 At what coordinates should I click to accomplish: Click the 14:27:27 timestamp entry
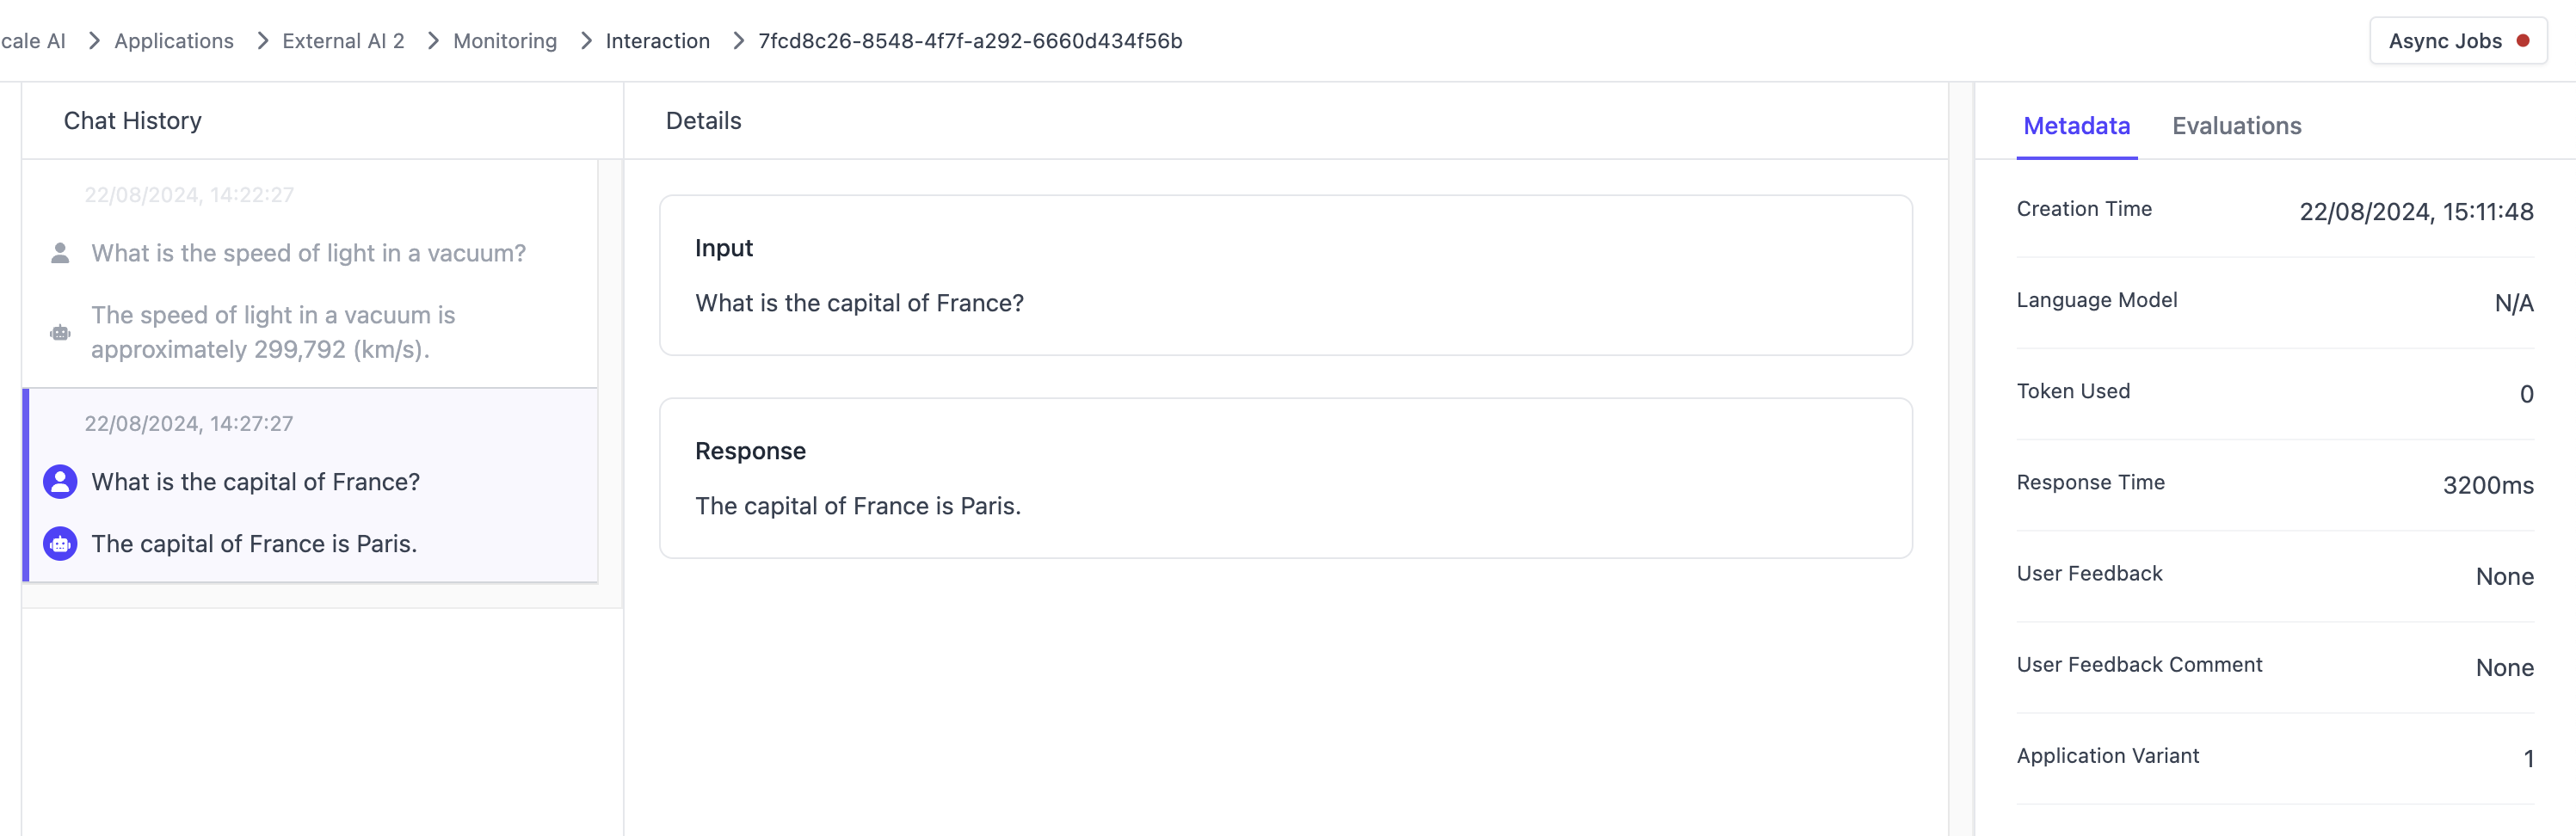coord(188,424)
